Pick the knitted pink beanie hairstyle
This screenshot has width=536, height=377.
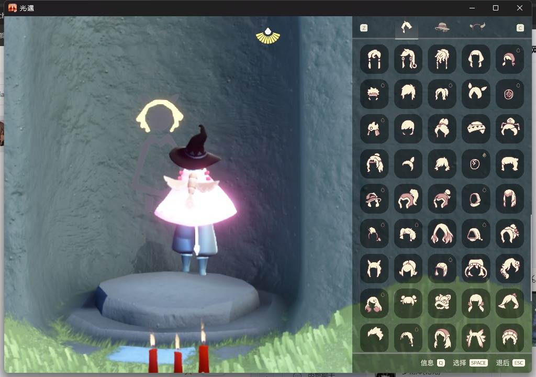510,337
